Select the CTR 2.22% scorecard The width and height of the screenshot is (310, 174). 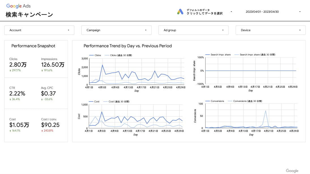click(17, 93)
